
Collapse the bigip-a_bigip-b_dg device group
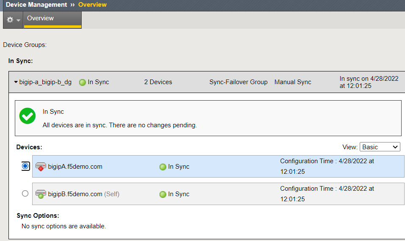point(16,82)
